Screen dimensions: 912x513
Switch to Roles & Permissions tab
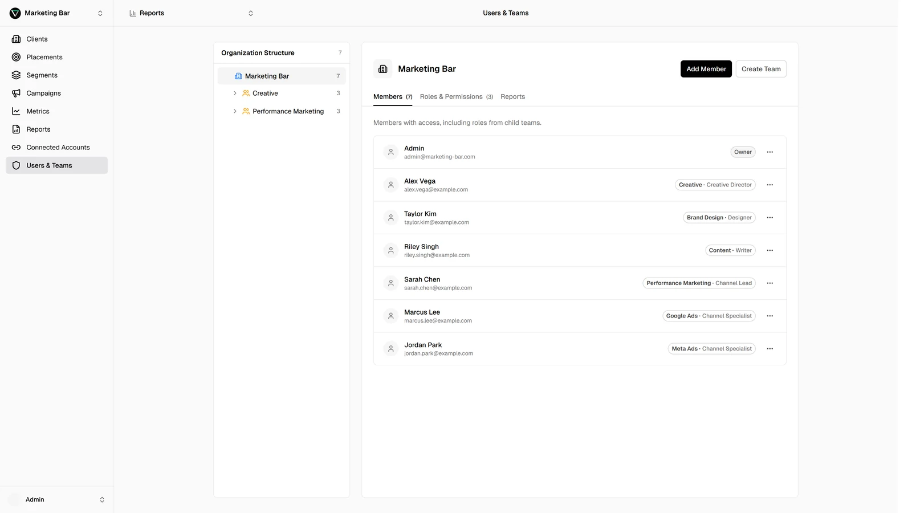(x=457, y=96)
